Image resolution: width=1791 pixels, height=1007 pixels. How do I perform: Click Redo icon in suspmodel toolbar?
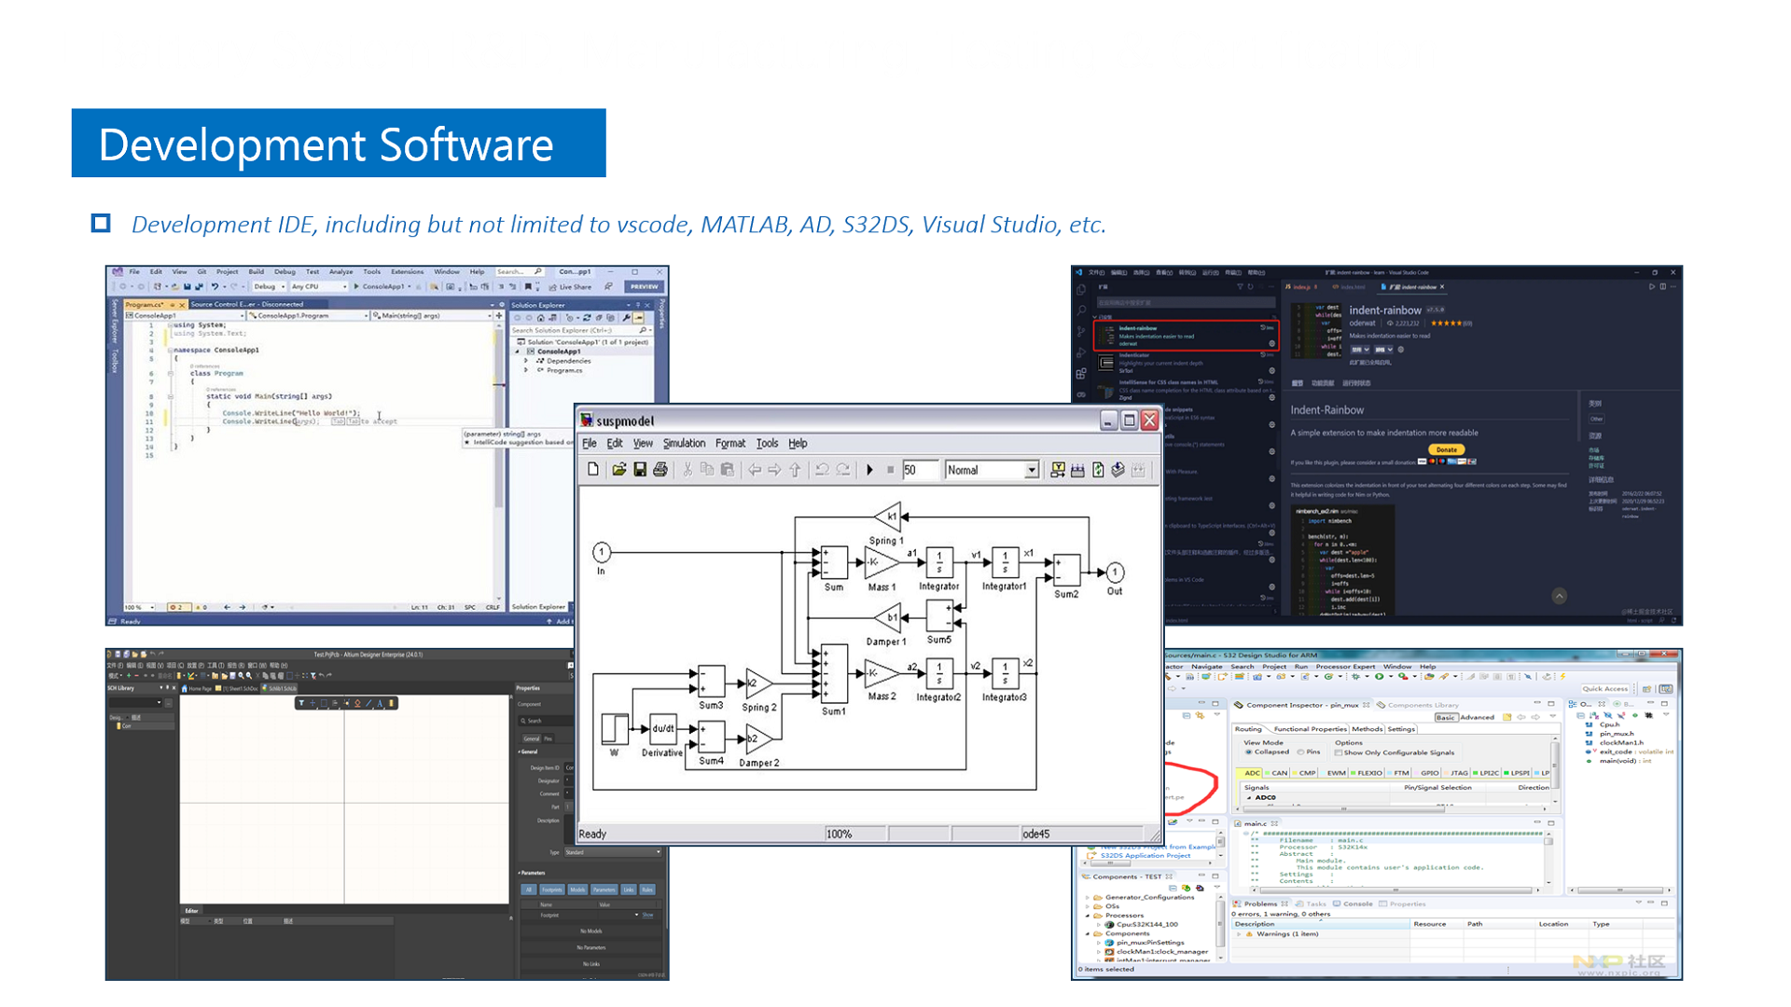pyautogui.click(x=842, y=470)
